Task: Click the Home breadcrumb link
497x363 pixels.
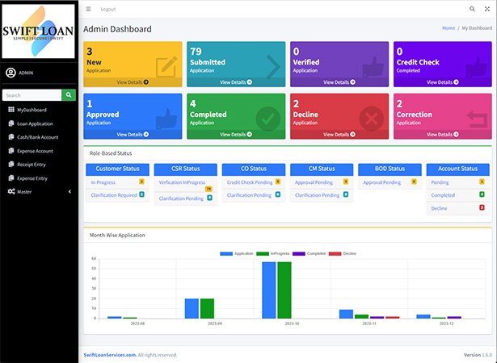Action: [448, 28]
